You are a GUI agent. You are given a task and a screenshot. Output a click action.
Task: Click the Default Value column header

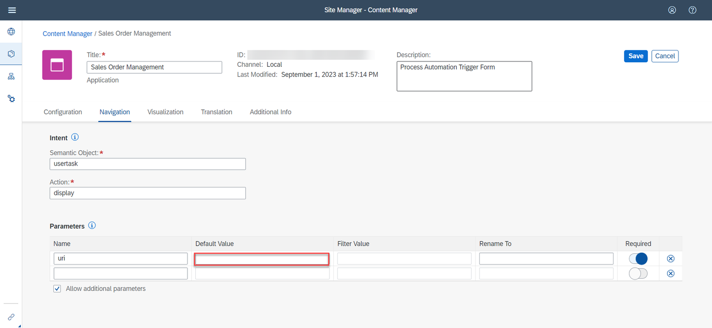pos(215,243)
